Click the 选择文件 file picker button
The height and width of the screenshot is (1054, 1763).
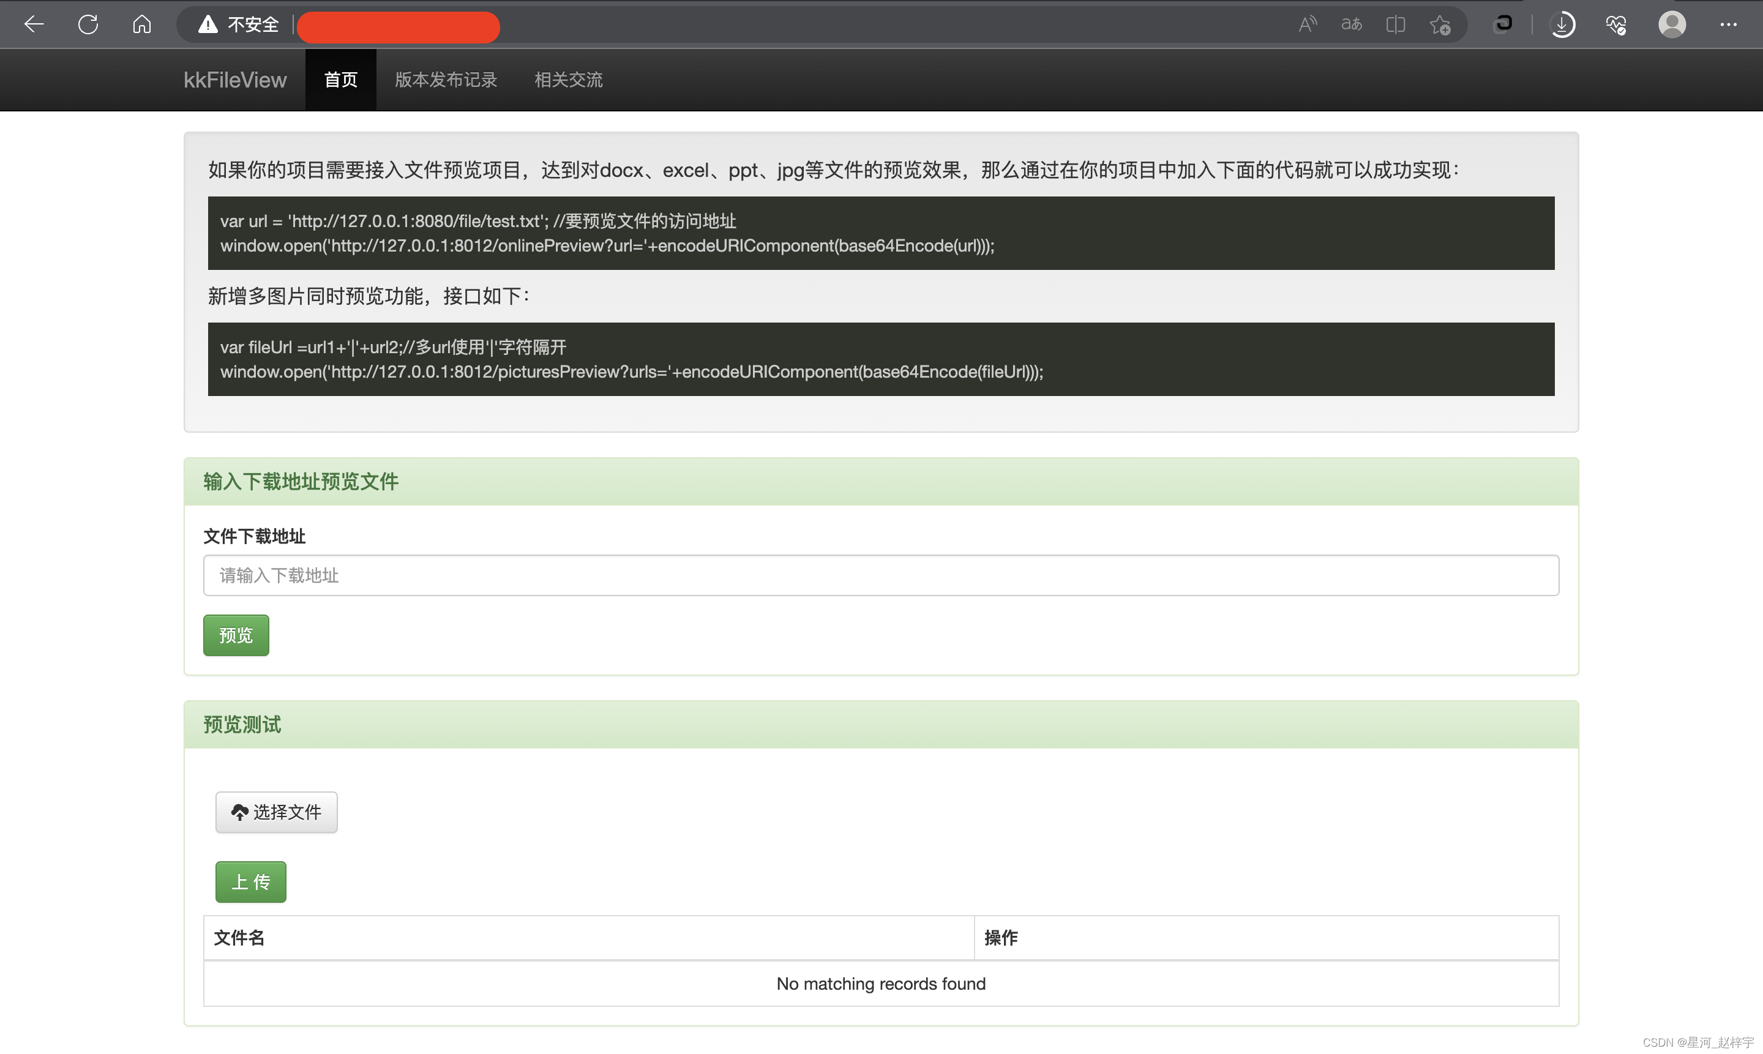pyautogui.click(x=276, y=812)
